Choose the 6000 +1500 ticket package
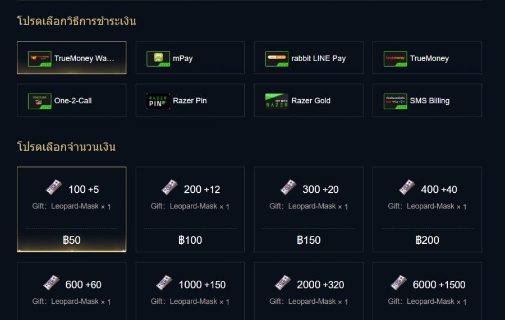 pyautogui.click(x=427, y=291)
